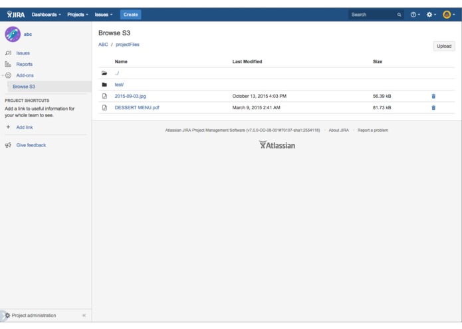This screenshot has width=462, height=329.
Task: Open the abc project name link
Action: pos(28,34)
